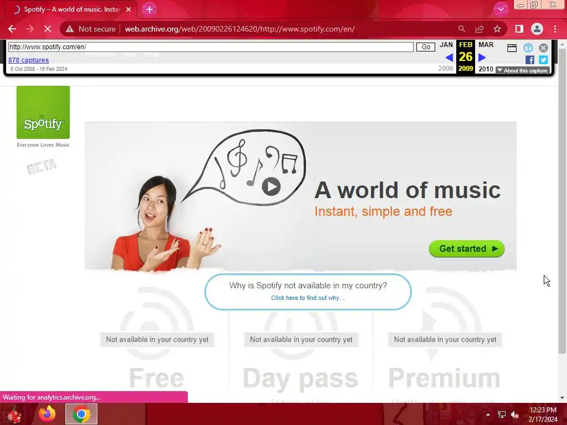Viewport: 567px width, 425px height.
Task: Click the Premium plan heading
Action: coord(445,378)
